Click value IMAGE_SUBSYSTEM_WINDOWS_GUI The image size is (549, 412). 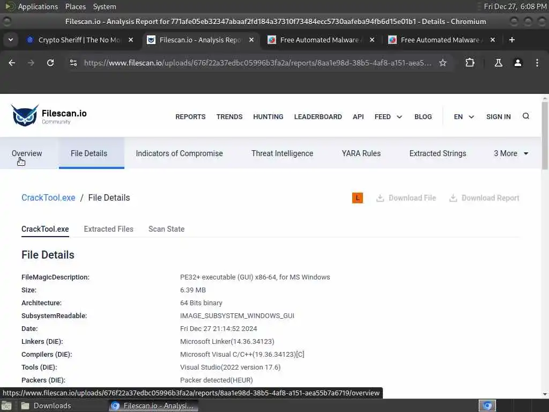tap(237, 315)
